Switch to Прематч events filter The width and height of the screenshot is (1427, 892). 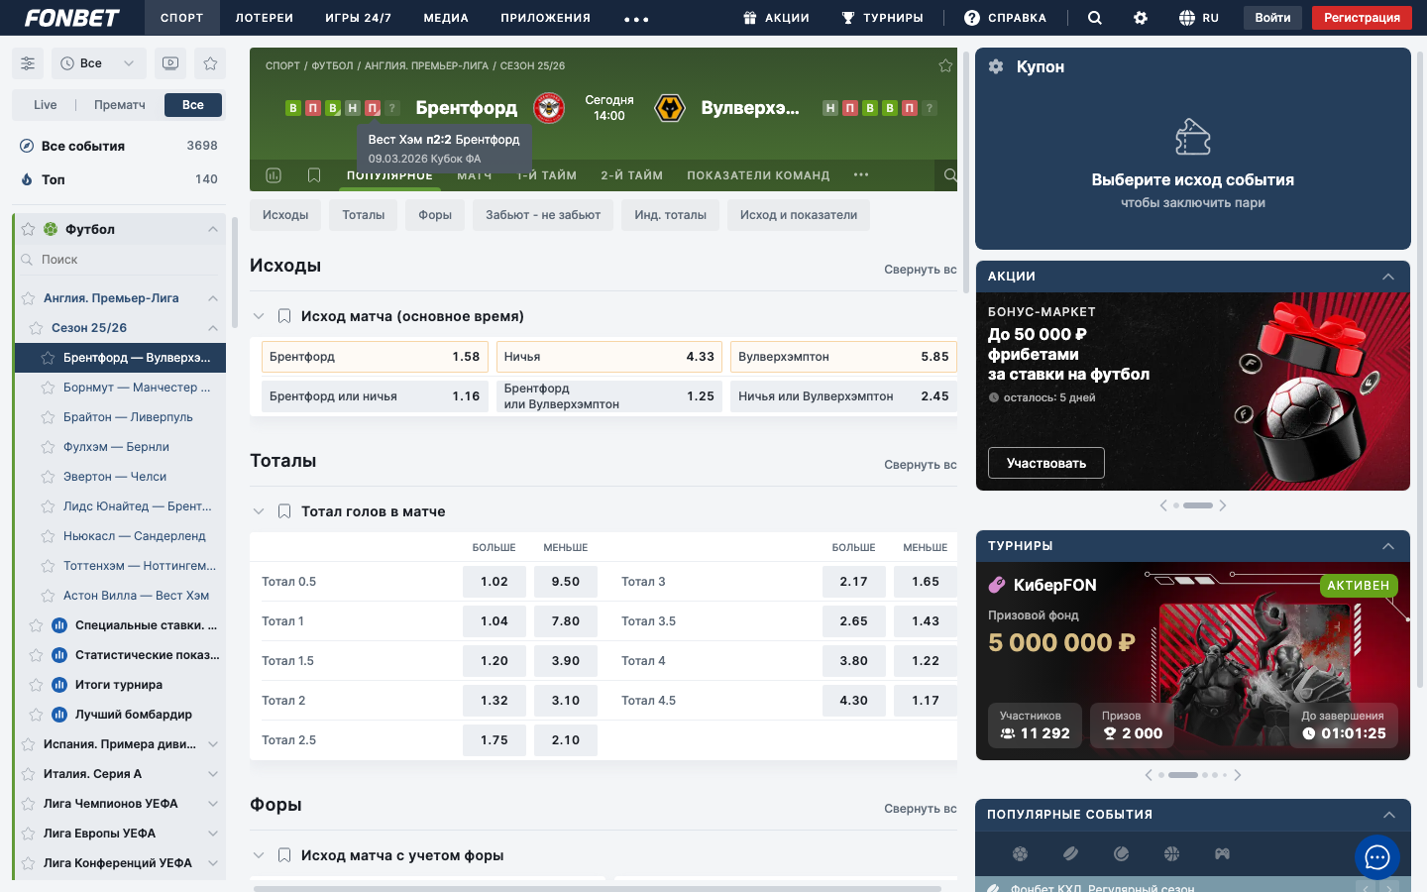(119, 105)
